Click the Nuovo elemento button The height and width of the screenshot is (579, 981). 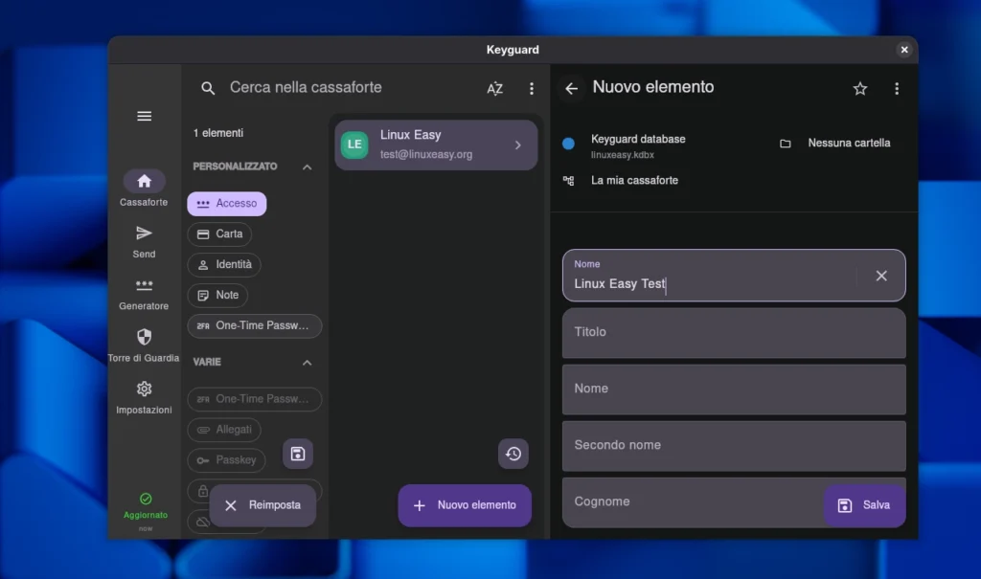pos(465,505)
